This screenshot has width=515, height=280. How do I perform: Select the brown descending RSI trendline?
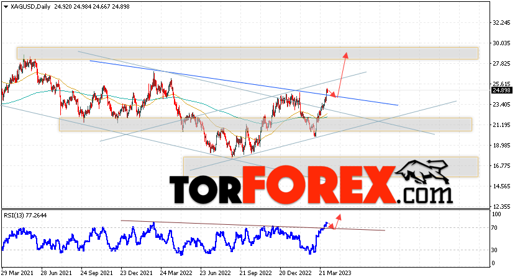[253, 225]
